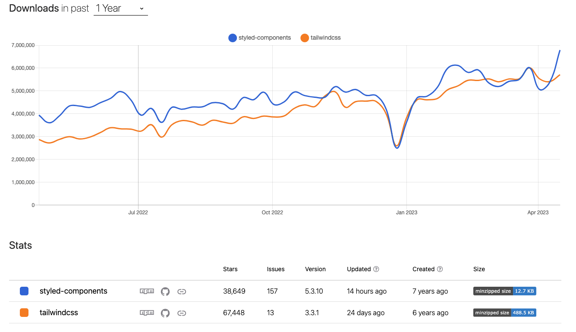Click the 24 days ago updated value
The width and height of the screenshot is (576, 332).
coord(365,313)
